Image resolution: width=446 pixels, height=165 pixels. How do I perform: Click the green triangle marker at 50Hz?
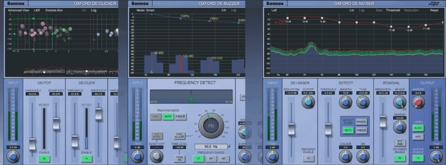point(152,72)
